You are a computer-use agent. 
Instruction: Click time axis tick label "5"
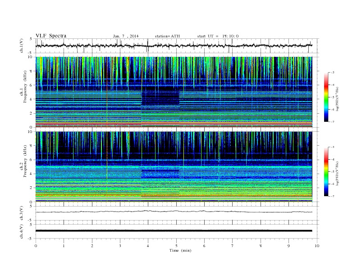click(176, 246)
